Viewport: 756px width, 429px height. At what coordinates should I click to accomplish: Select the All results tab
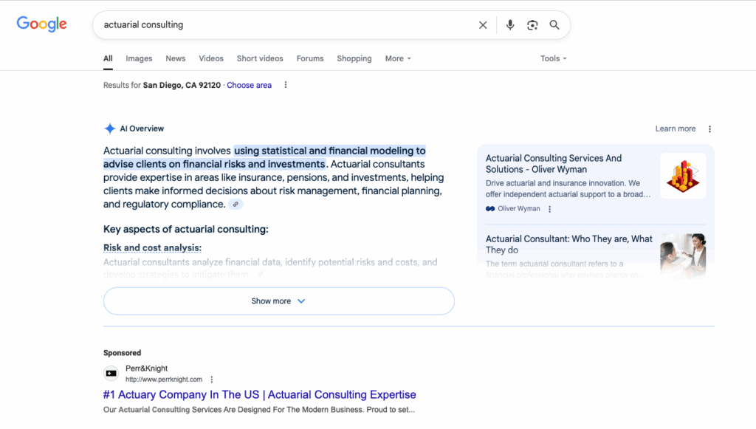108,59
